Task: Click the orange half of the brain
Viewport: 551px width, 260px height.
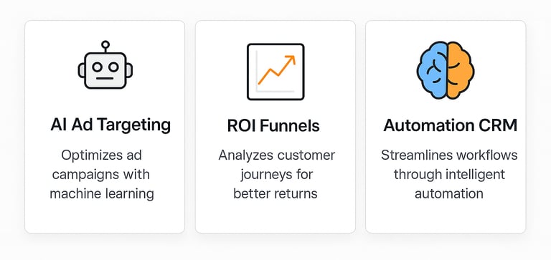Action: (461, 70)
